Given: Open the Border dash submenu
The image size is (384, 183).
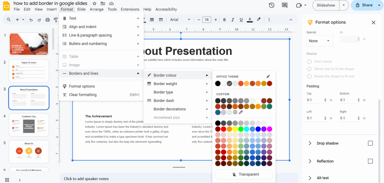Looking at the screenshot, I should pos(177,100).
